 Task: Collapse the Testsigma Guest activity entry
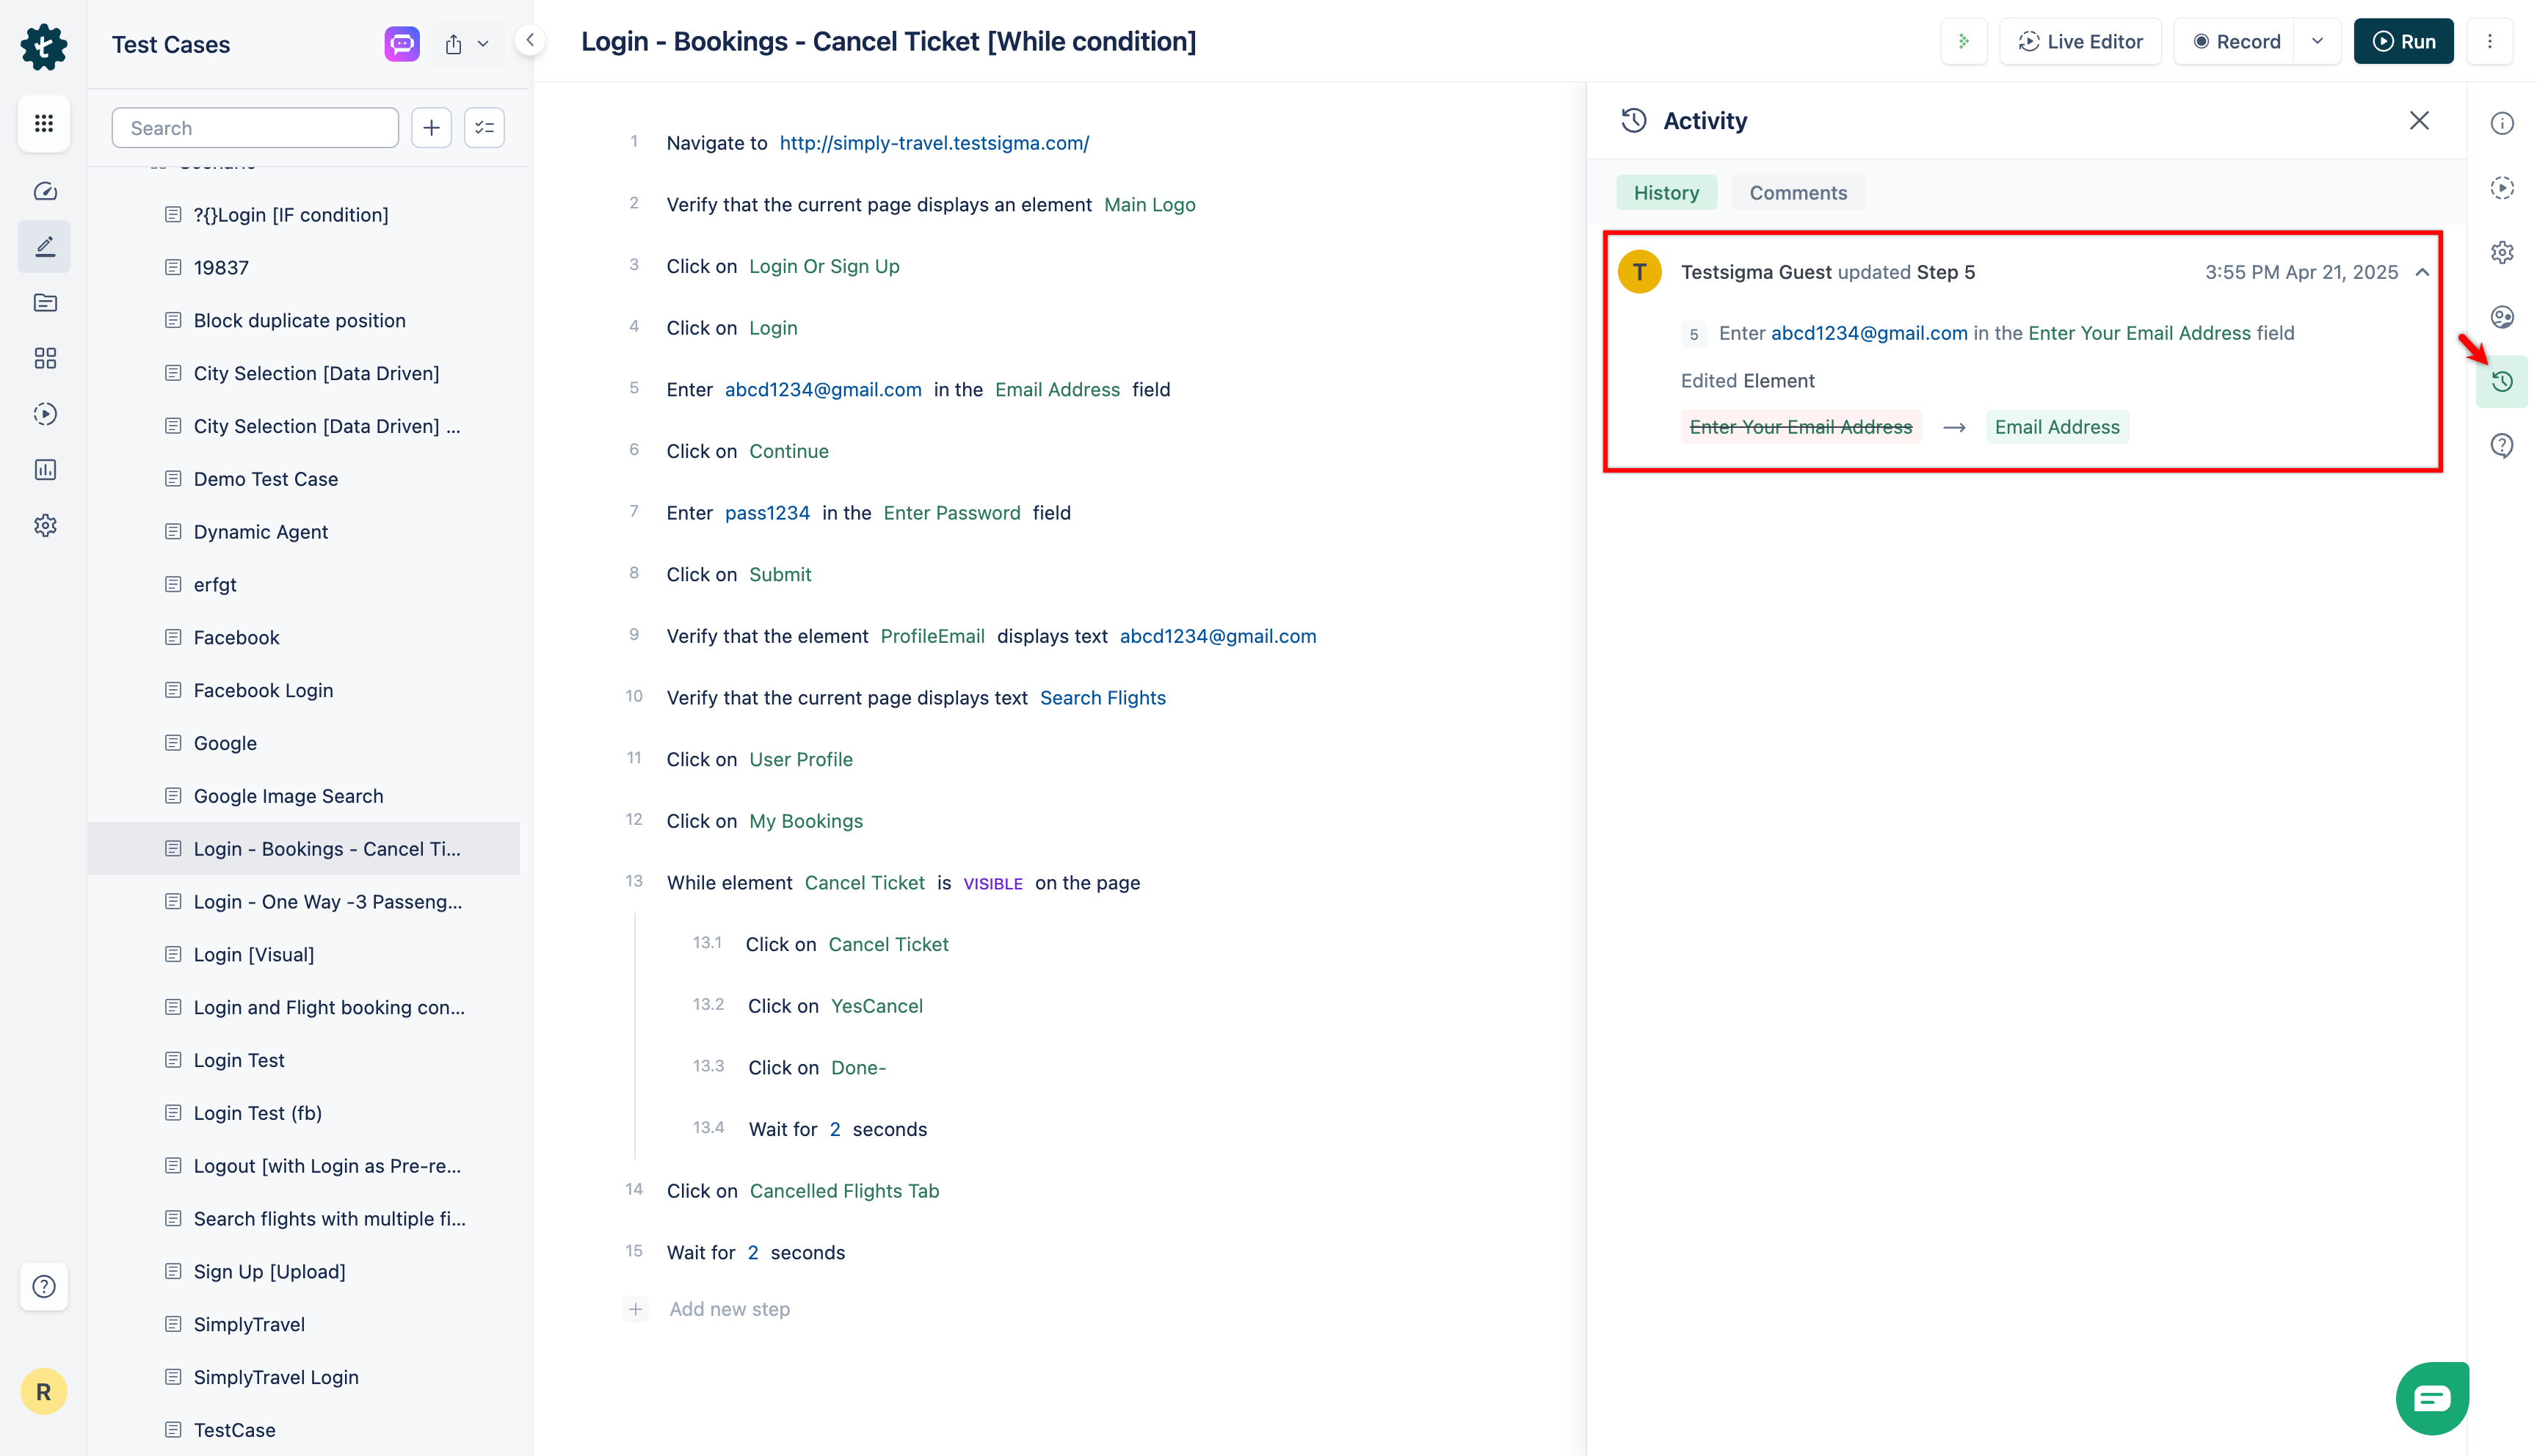pyautogui.click(x=2421, y=271)
